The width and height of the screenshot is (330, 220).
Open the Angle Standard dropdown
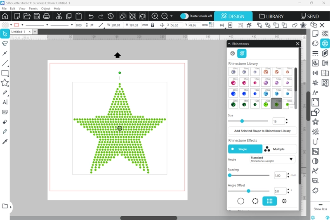[x=272, y=159]
